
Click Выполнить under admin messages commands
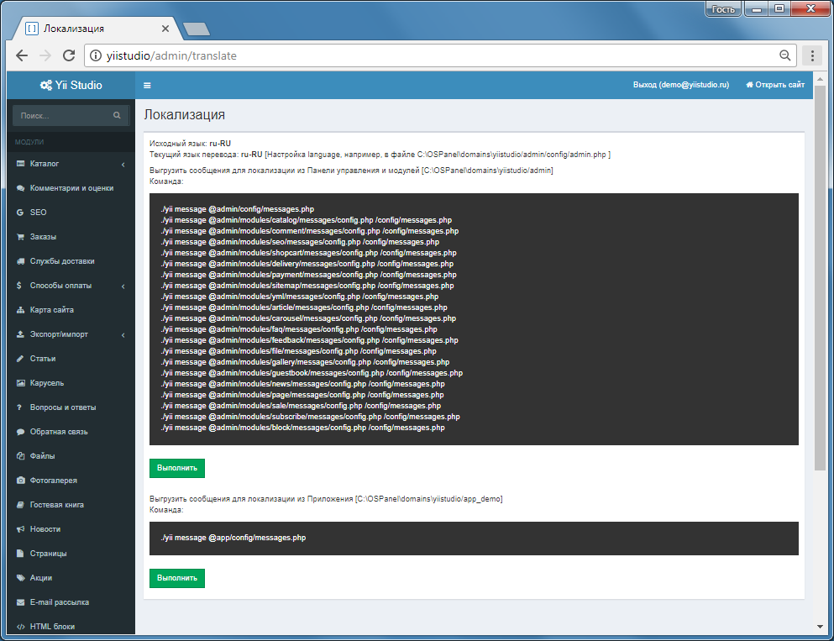pos(177,468)
